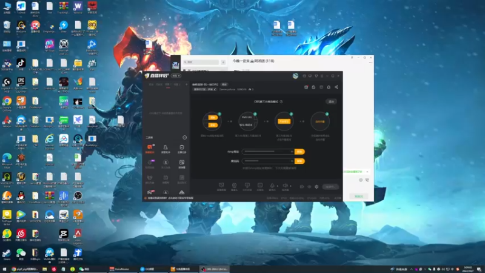Image resolution: width=485 pixels, height=273 pixels.
Task: Exit OBS third-party streaming mode
Action: 331,101
